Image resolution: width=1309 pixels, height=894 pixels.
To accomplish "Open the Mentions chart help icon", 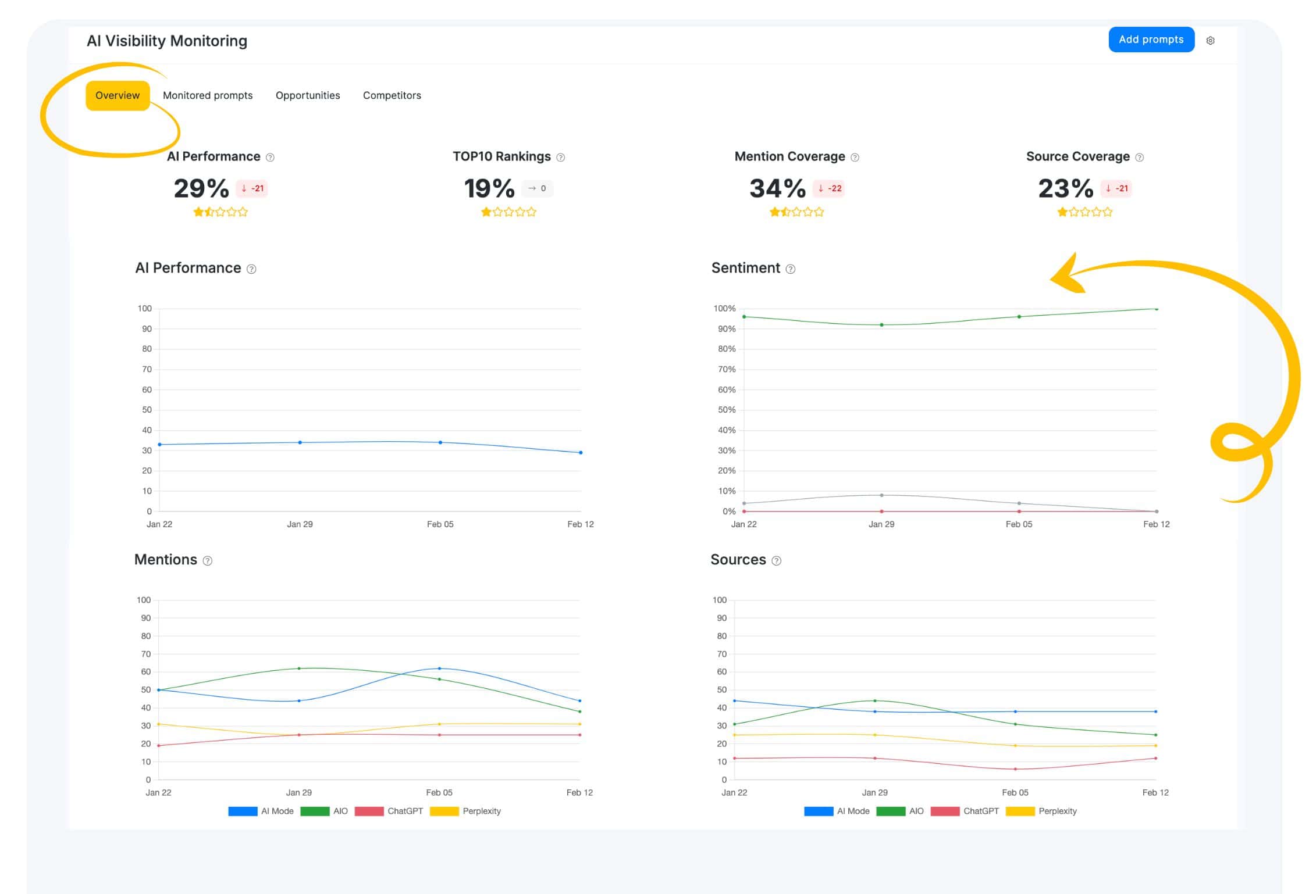I will [x=207, y=560].
